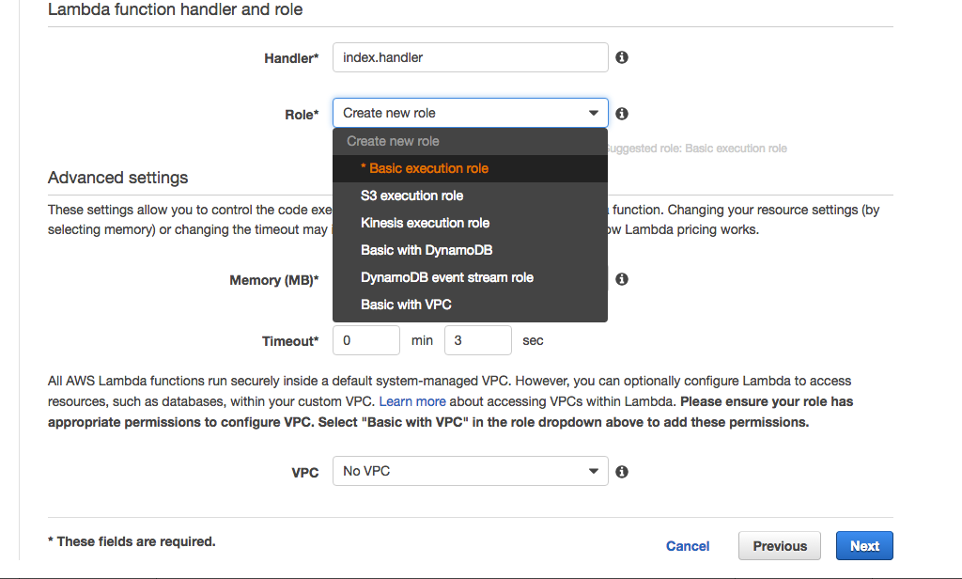Open the Learn more link about VPCs

411,401
